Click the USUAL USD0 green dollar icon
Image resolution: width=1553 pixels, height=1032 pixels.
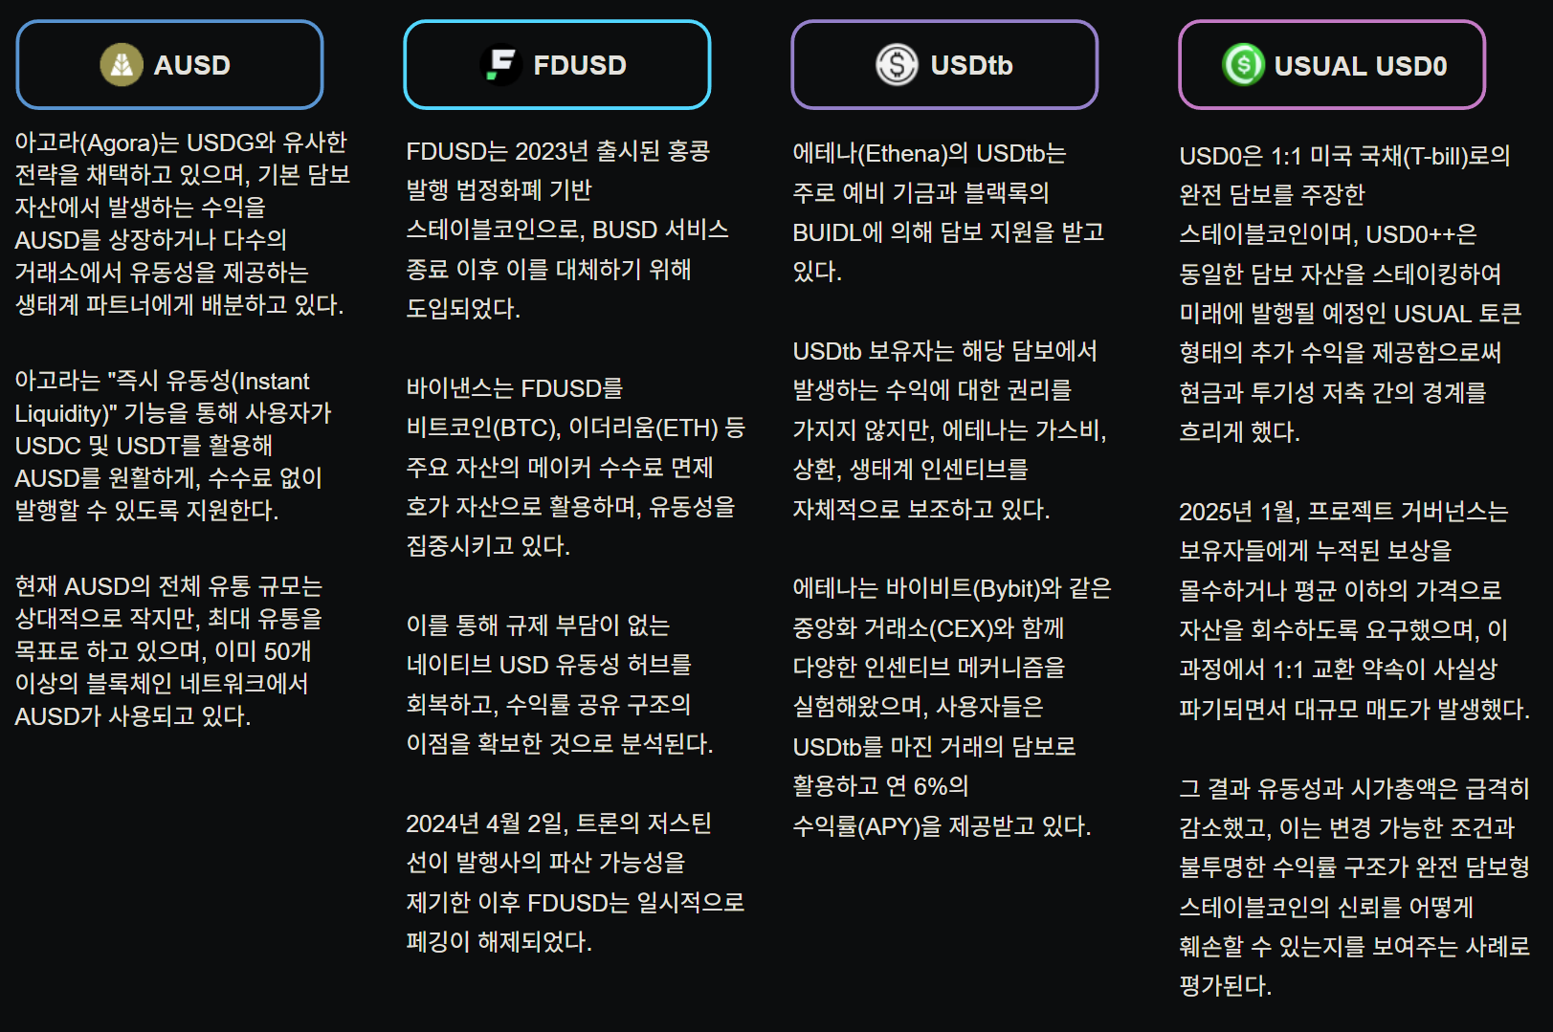point(1243,65)
